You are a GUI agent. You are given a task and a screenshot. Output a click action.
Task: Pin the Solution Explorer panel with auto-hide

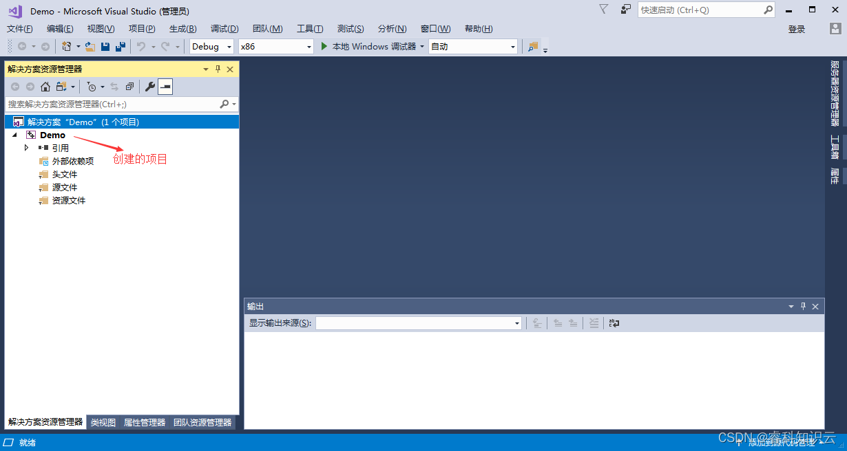click(218, 69)
